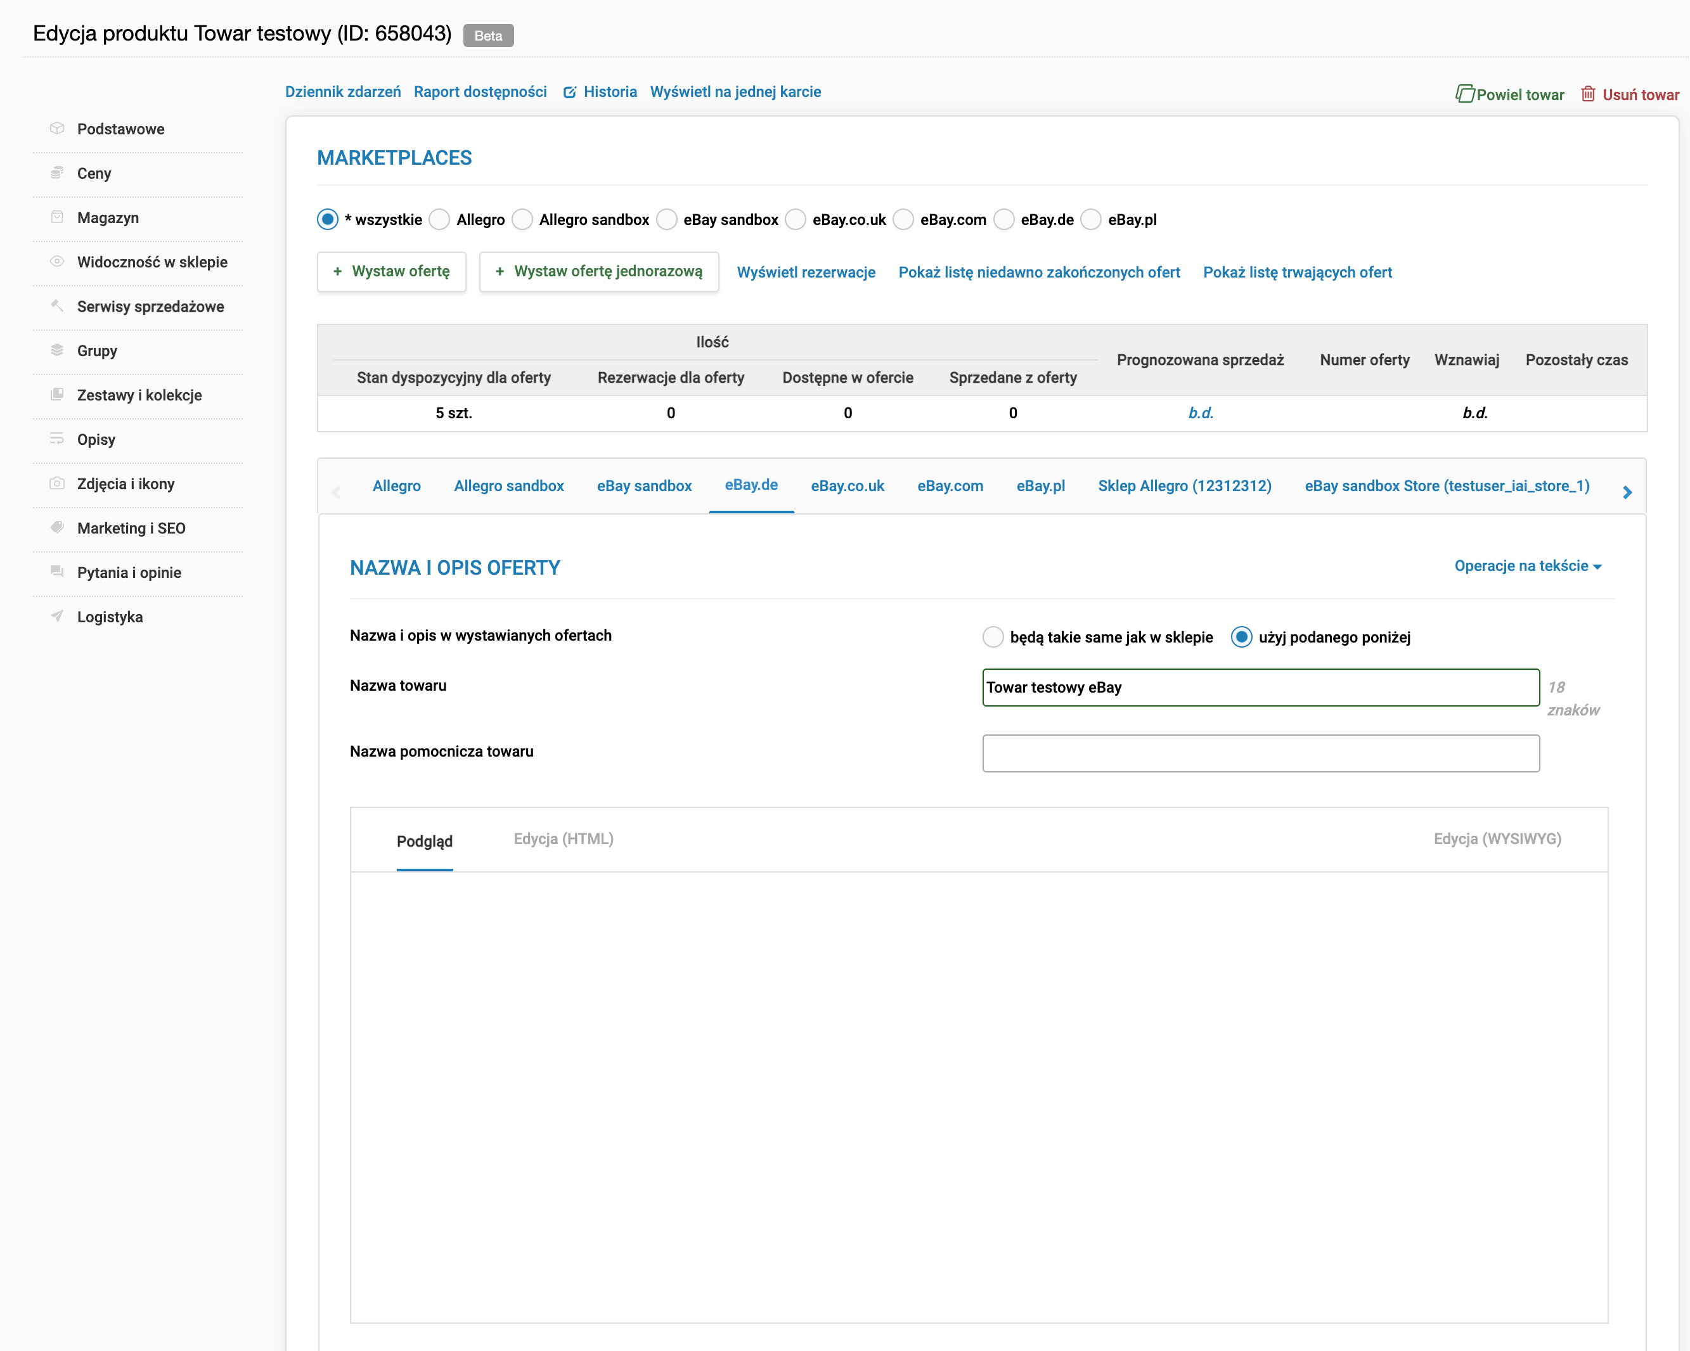Open the eBay.pl offer tab
Screen dimensions: 1690x1351
pyautogui.click(x=1041, y=486)
